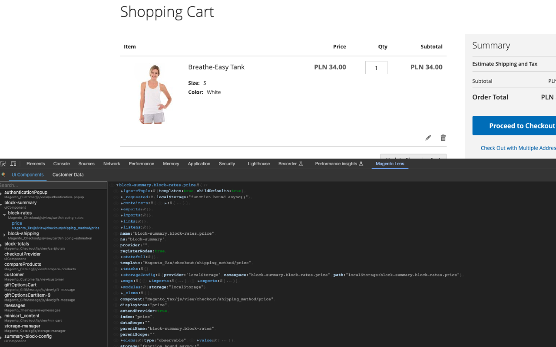Switch to the Console tab
Image resolution: width=556 pixels, height=347 pixels.
(62, 164)
